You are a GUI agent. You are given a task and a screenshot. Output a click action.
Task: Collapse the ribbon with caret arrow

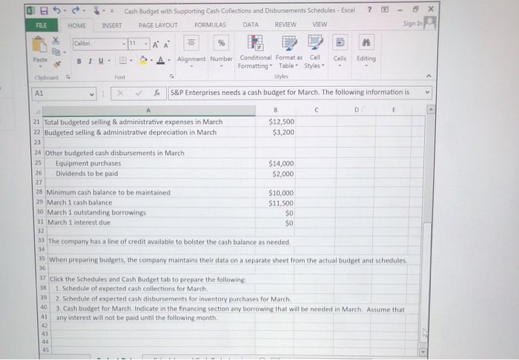tap(429, 76)
